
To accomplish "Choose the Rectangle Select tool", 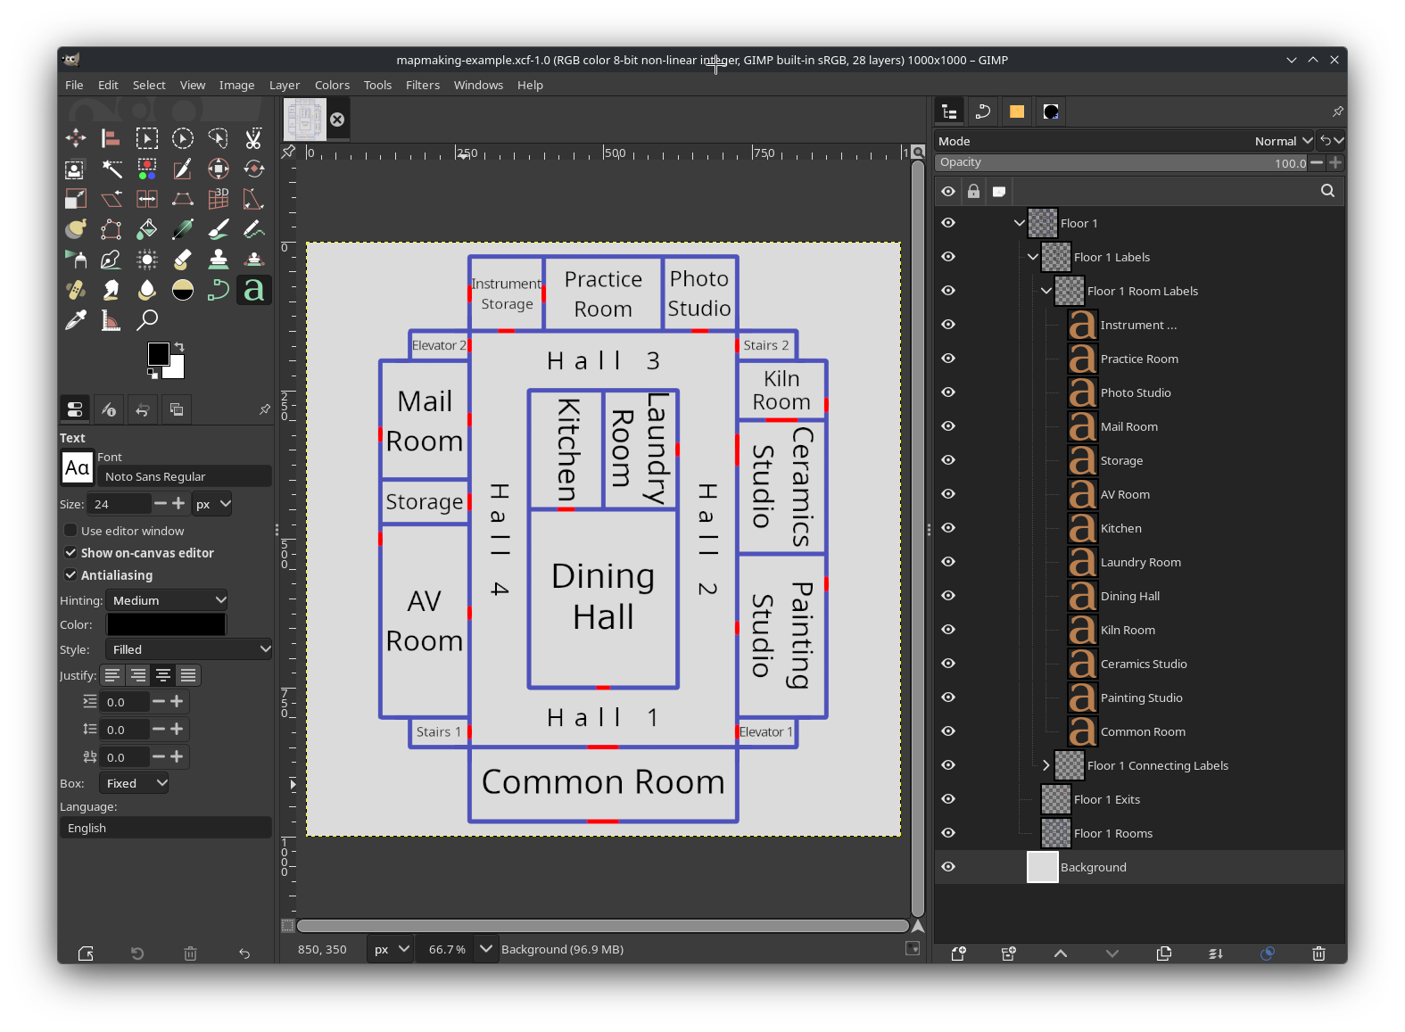I will [147, 138].
